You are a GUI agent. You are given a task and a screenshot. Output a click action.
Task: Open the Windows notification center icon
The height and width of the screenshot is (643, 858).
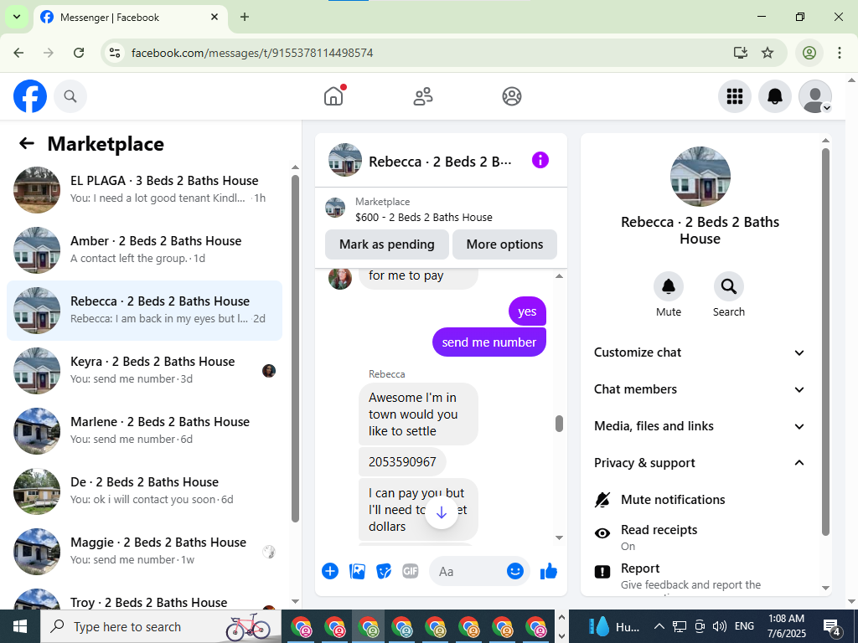pos(832,626)
